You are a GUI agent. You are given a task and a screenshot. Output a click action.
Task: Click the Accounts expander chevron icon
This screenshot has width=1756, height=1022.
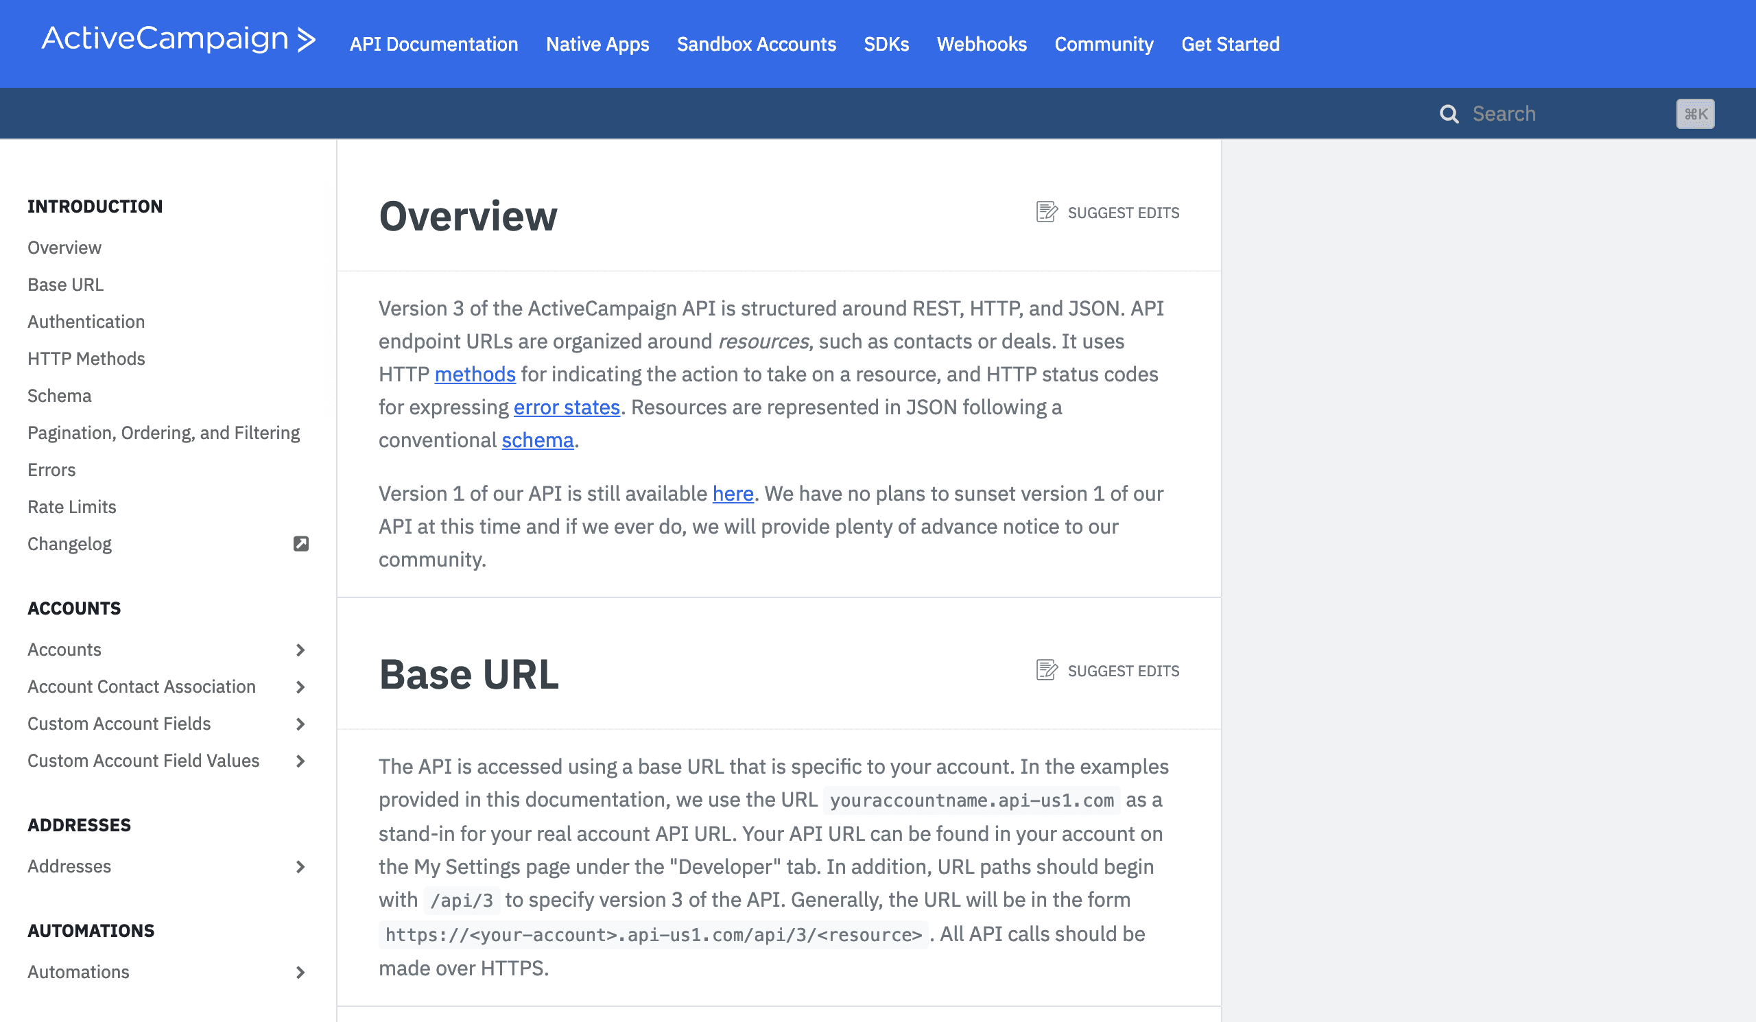pos(302,648)
